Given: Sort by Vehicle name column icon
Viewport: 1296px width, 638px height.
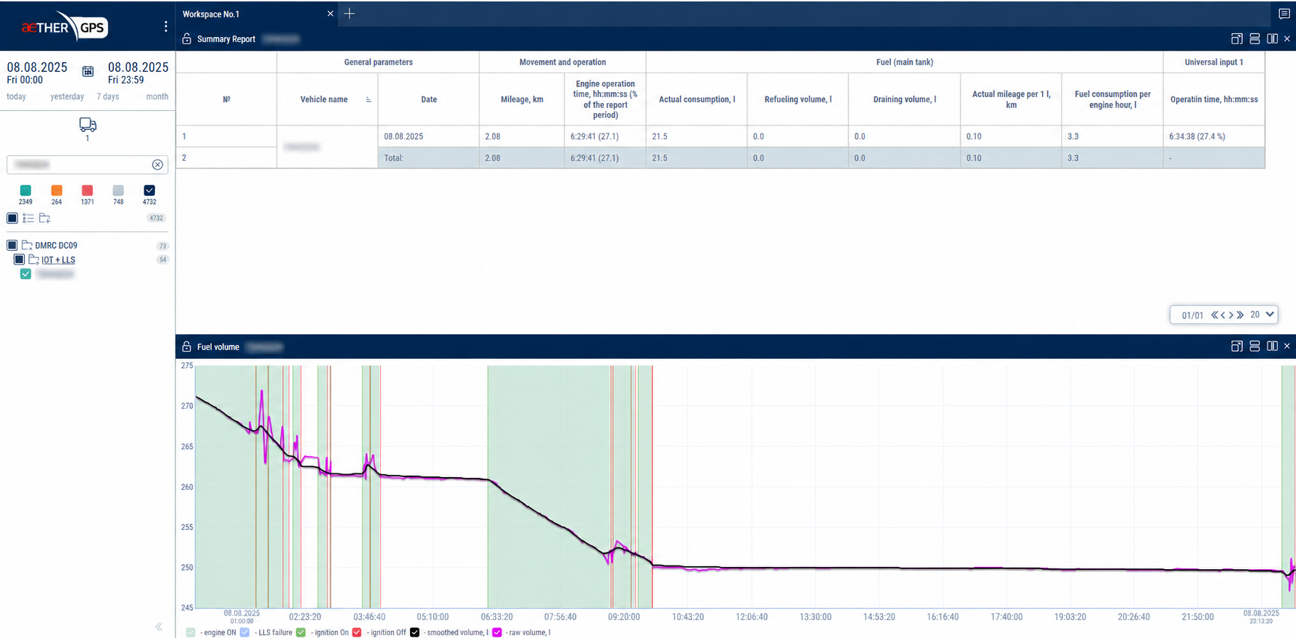Looking at the screenshot, I should pos(369,99).
